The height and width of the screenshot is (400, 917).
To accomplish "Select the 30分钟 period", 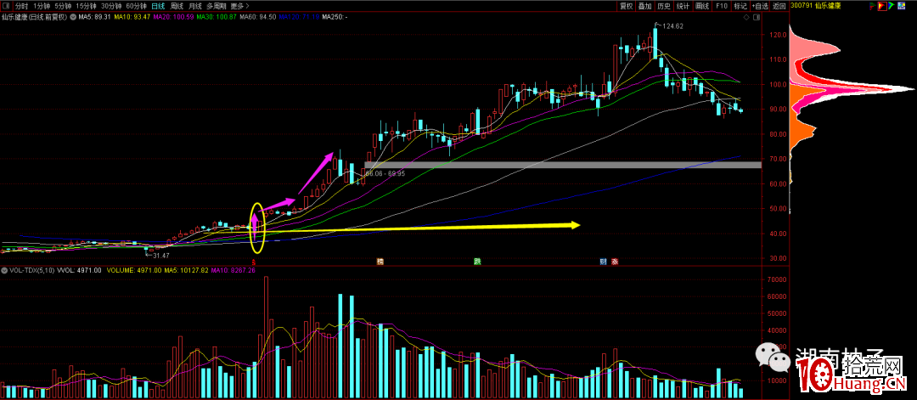I will [x=111, y=6].
